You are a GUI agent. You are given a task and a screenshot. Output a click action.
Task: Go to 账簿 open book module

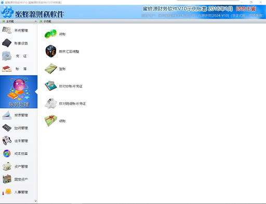[x=19, y=69]
